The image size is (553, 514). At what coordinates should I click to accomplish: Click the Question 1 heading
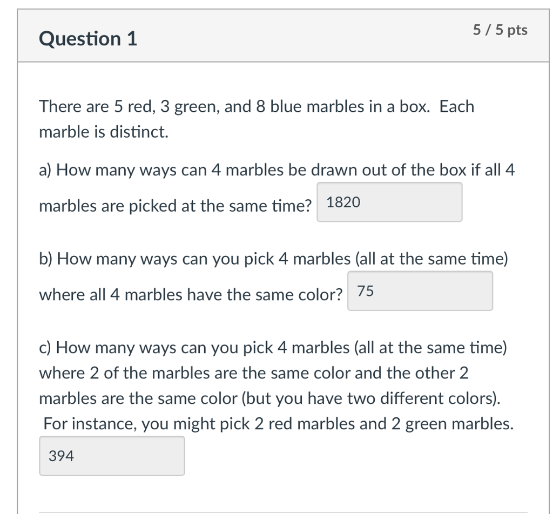87,38
